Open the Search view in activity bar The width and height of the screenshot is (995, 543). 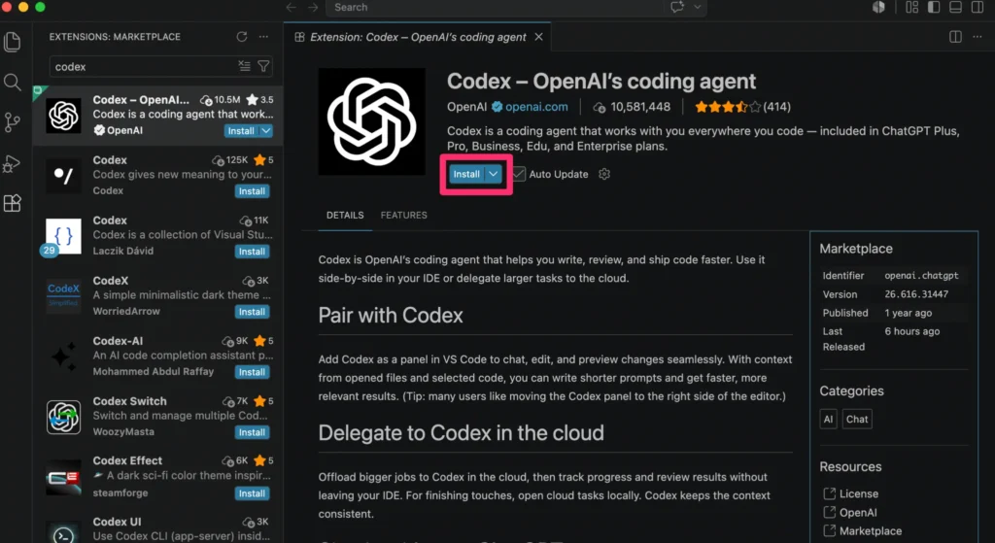12,82
